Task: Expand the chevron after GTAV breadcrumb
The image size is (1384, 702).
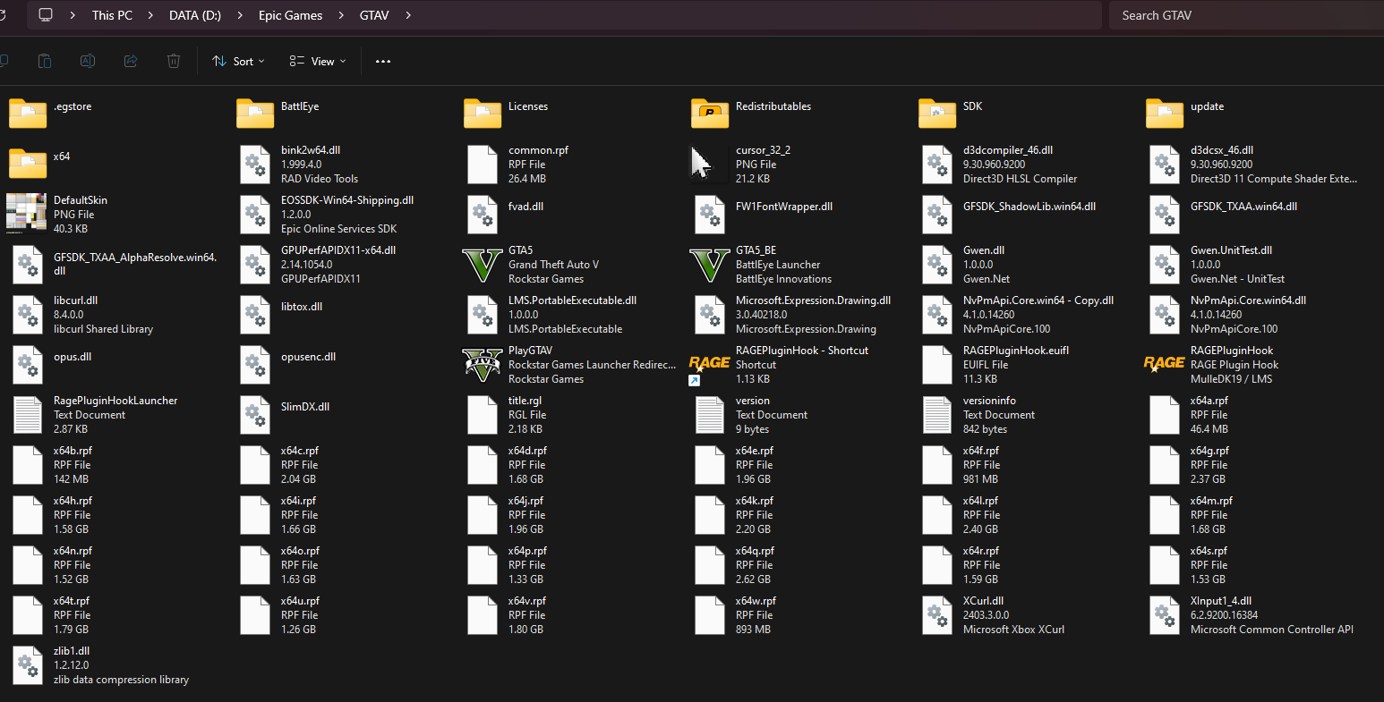Action: click(408, 15)
